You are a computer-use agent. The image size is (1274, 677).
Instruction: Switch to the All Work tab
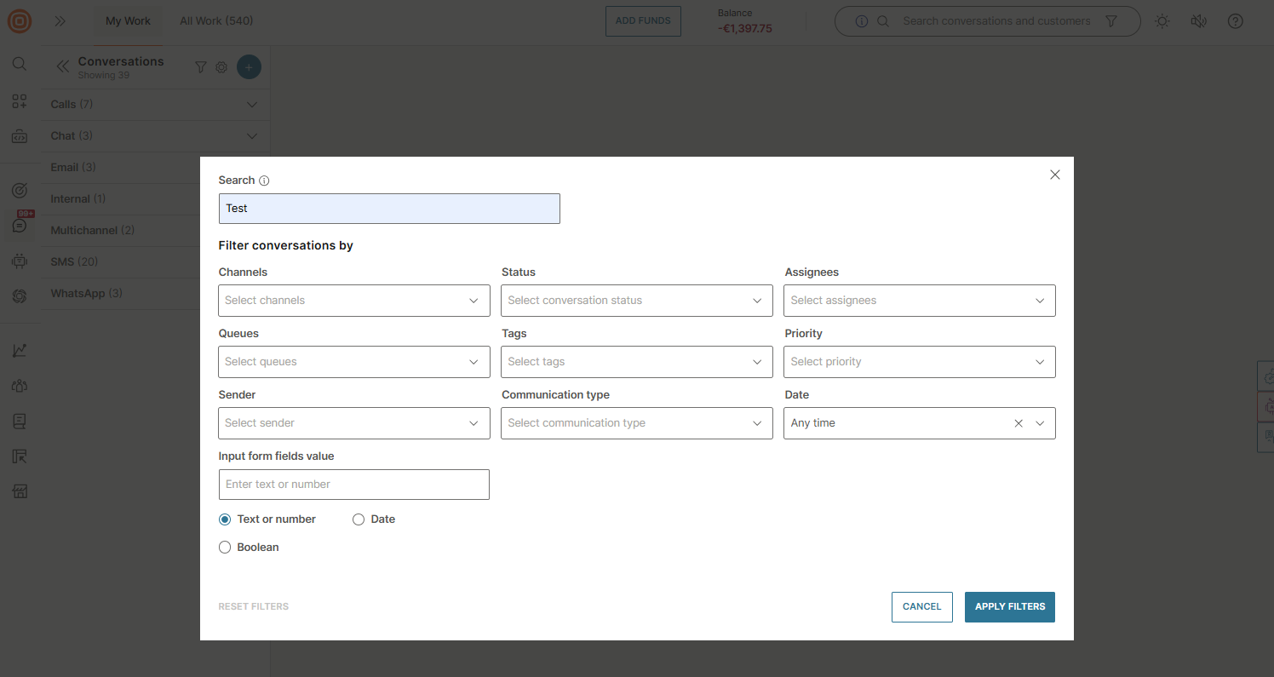point(216,20)
